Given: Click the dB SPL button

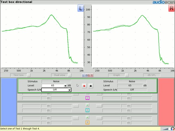Looking at the screenshot, I should click(152, 75).
